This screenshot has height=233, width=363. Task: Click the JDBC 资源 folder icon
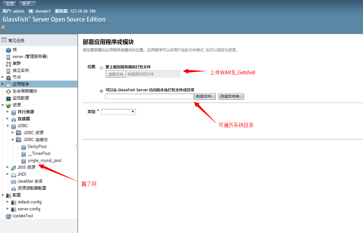(x=19, y=133)
